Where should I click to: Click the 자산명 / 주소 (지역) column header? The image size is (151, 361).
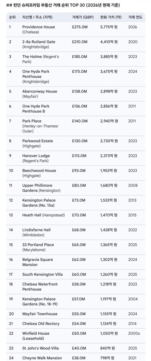(37, 17)
